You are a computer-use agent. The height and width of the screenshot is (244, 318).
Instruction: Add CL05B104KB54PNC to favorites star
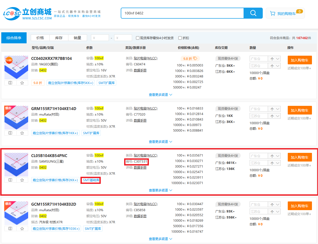pos(22,180)
